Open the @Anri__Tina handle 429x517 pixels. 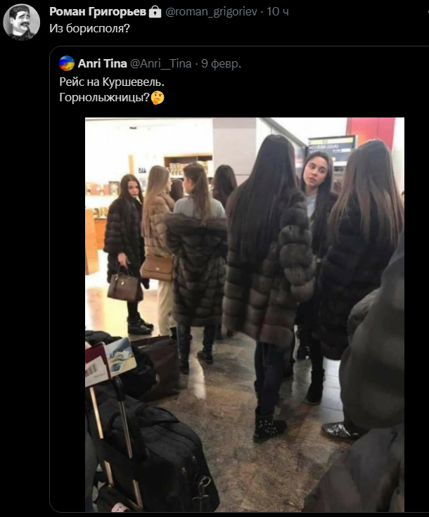pos(161,63)
